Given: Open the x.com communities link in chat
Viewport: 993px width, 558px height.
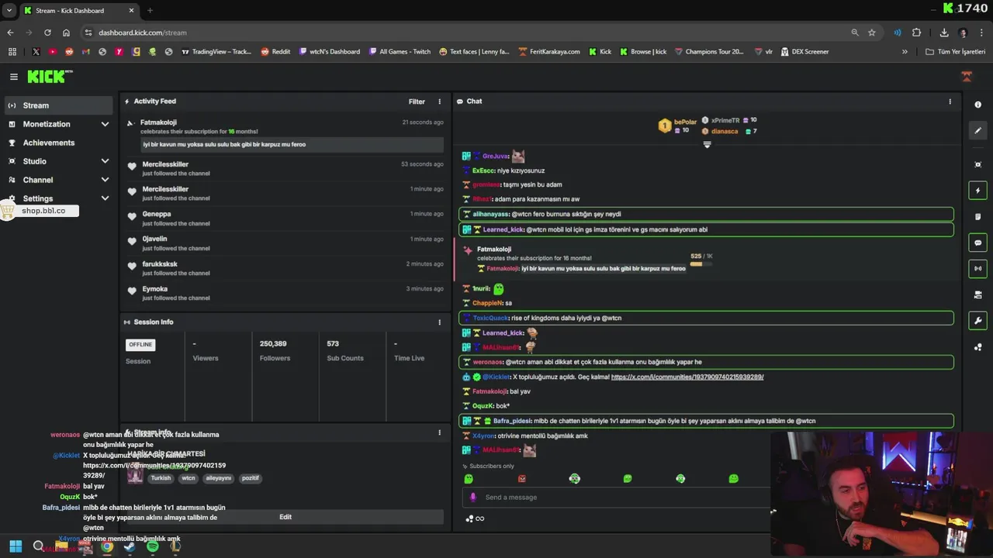Looking at the screenshot, I should coord(687,377).
